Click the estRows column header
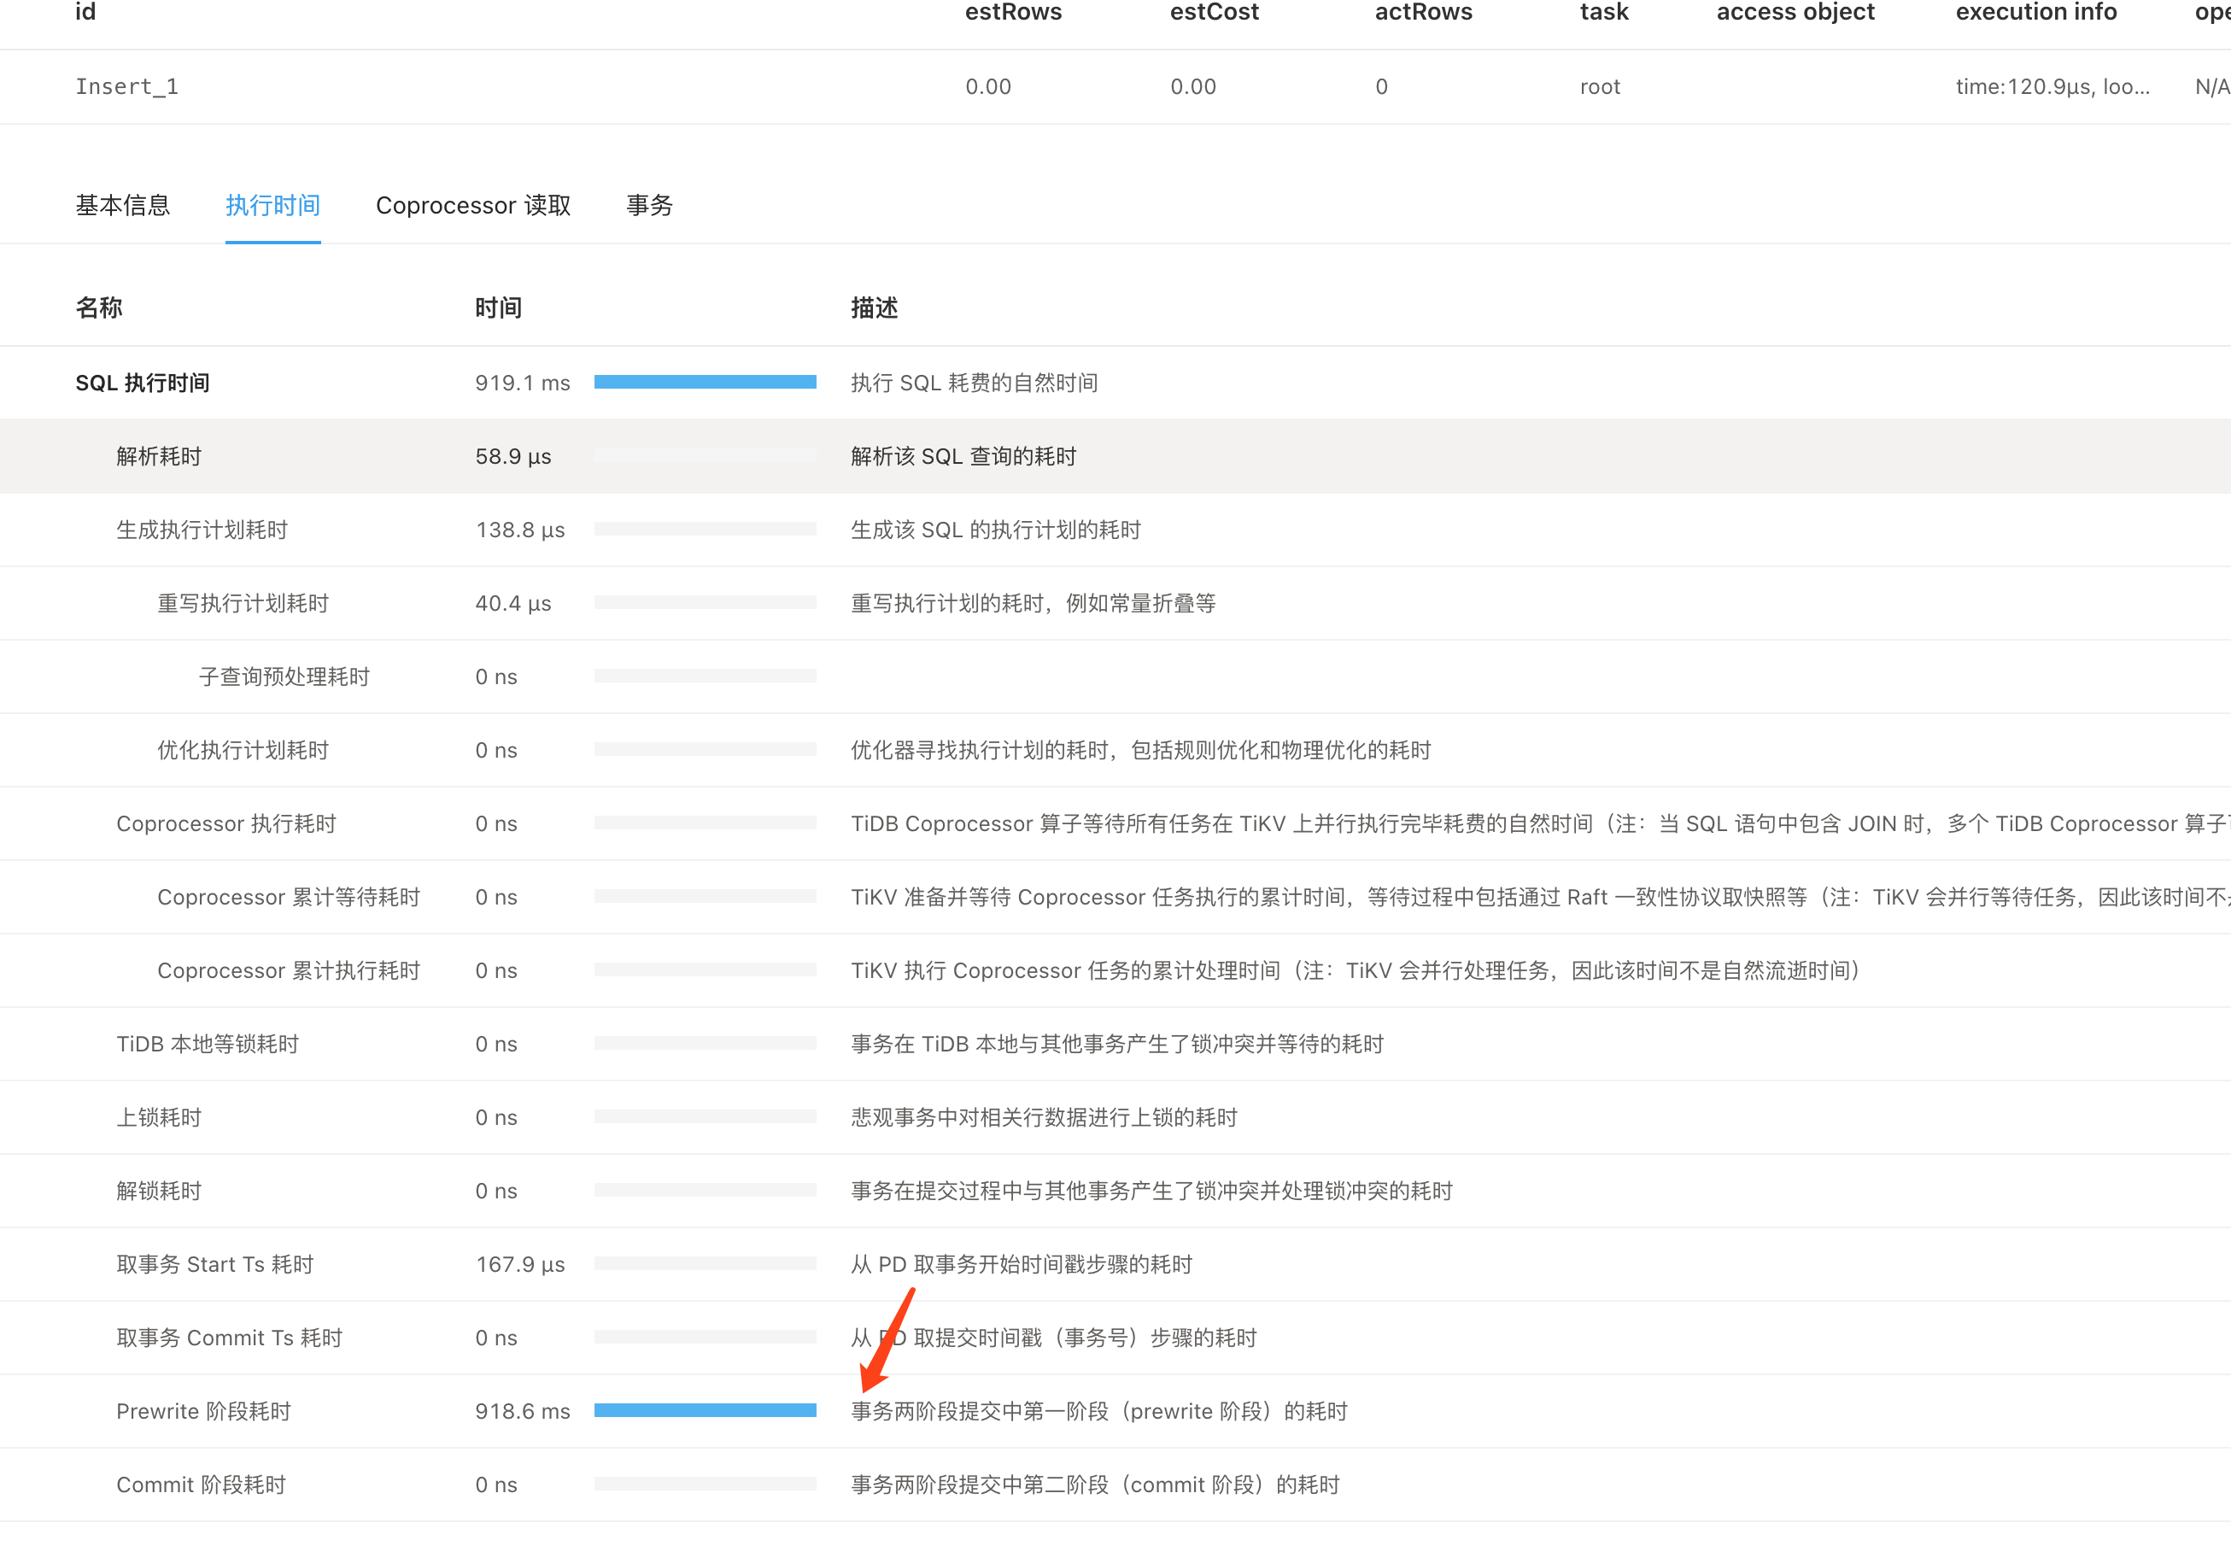2231x1546 pixels. (1013, 12)
